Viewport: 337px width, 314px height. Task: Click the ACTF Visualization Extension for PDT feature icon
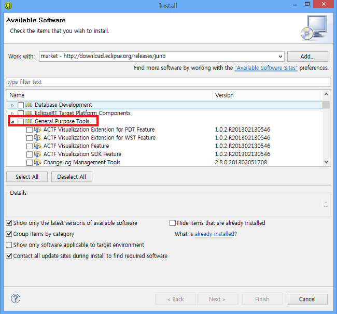coord(38,130)
